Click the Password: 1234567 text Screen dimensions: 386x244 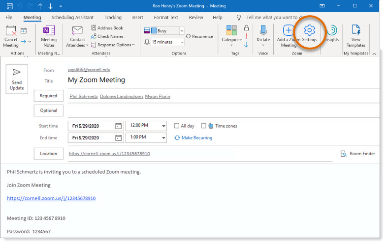pyautogui.click(x=29, y=232)
